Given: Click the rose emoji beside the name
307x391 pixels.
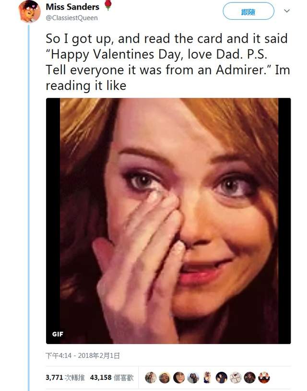Looking at the screenshot, I should 107,7.
